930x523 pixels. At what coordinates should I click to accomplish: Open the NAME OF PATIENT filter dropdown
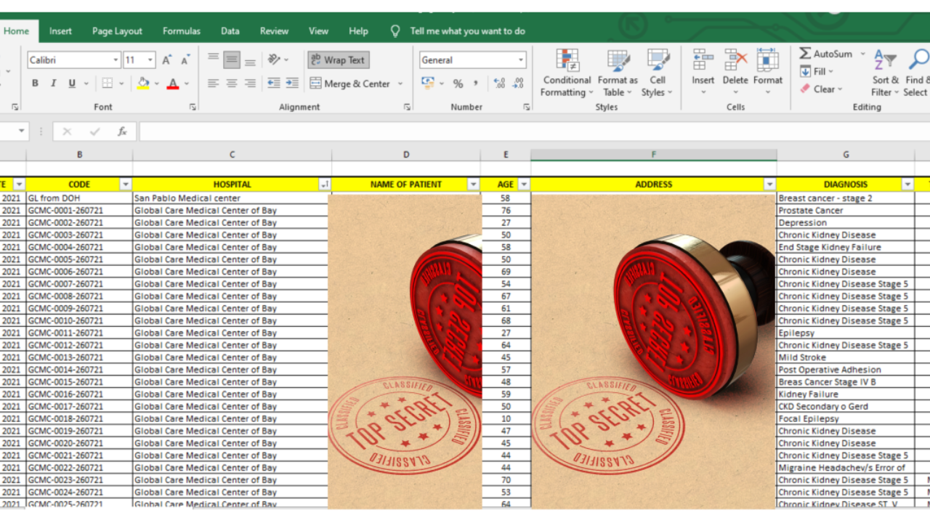click(x=474, y=185)
